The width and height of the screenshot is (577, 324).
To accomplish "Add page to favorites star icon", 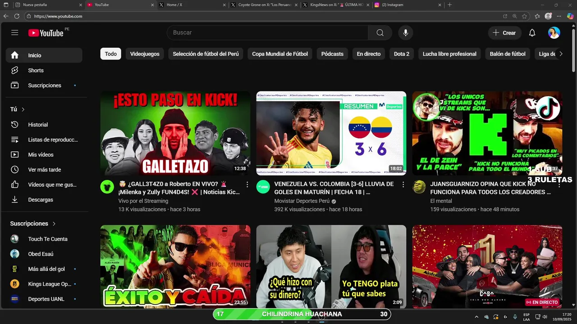I will 524,16.
